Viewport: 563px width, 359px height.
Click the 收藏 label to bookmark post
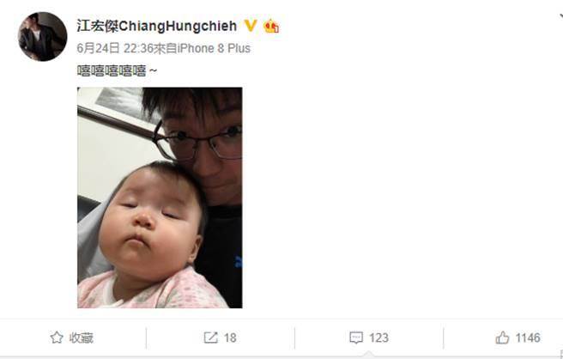click(x=82, y=338)
